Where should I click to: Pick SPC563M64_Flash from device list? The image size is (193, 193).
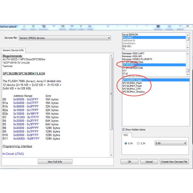click(132, 86)
